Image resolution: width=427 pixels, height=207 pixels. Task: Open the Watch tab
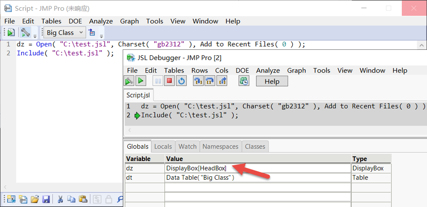coord(187,147)
